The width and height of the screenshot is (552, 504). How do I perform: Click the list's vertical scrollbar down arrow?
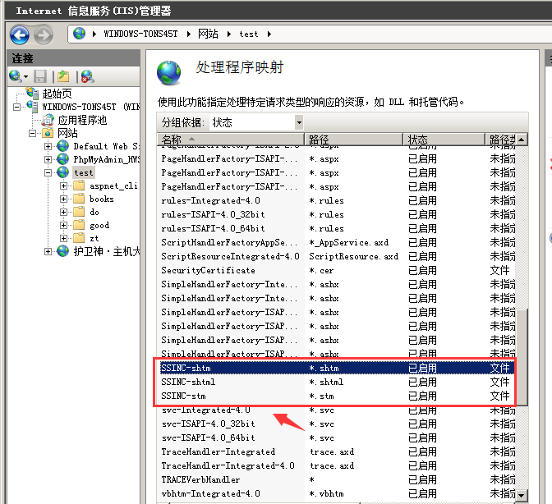click(521, 495)
